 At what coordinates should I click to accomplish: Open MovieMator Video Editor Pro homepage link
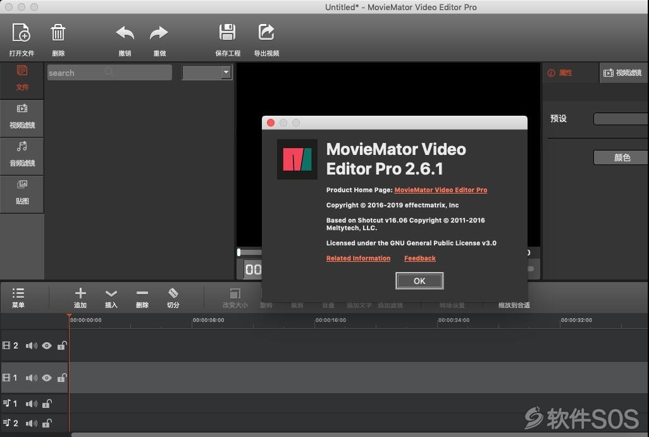coord(440,190)
